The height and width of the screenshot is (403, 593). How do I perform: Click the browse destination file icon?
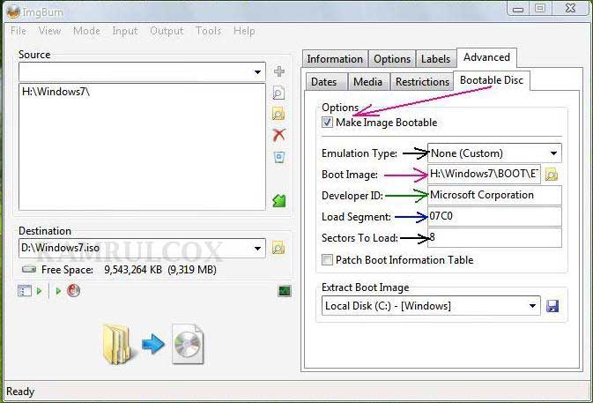(x=278, y=248)
